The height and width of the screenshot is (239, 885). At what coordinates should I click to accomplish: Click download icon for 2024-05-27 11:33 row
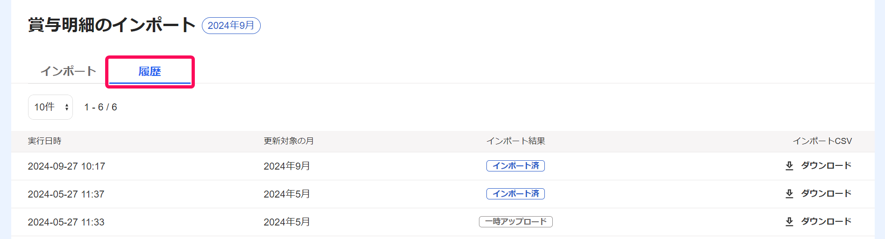[x=789, y=222]
